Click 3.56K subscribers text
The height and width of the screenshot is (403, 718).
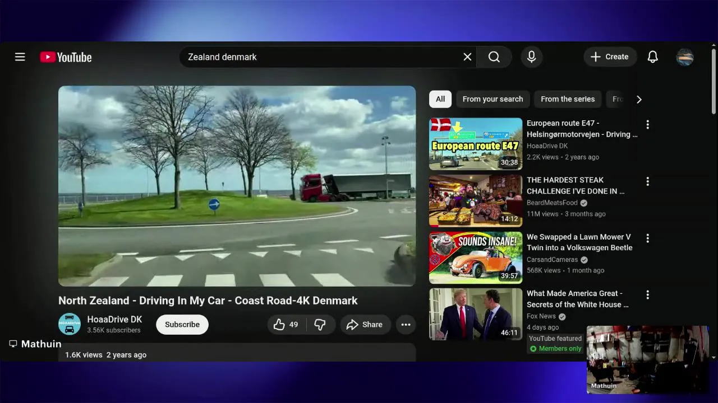pos(114,330)
